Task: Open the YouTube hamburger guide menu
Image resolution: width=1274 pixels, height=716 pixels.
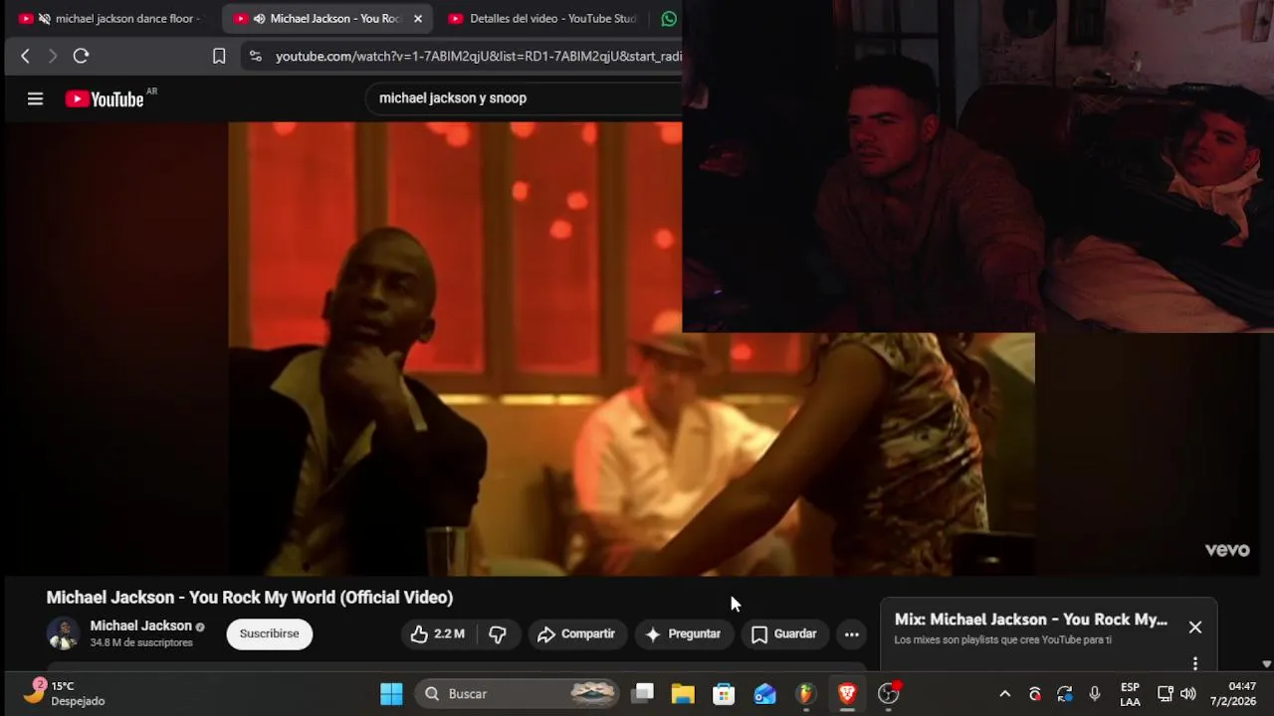Action: click(36, 98)
